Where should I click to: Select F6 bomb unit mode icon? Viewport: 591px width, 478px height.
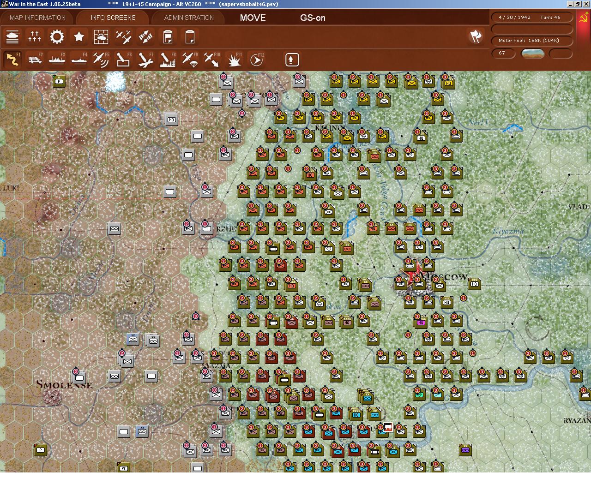[x=123, y=60]
